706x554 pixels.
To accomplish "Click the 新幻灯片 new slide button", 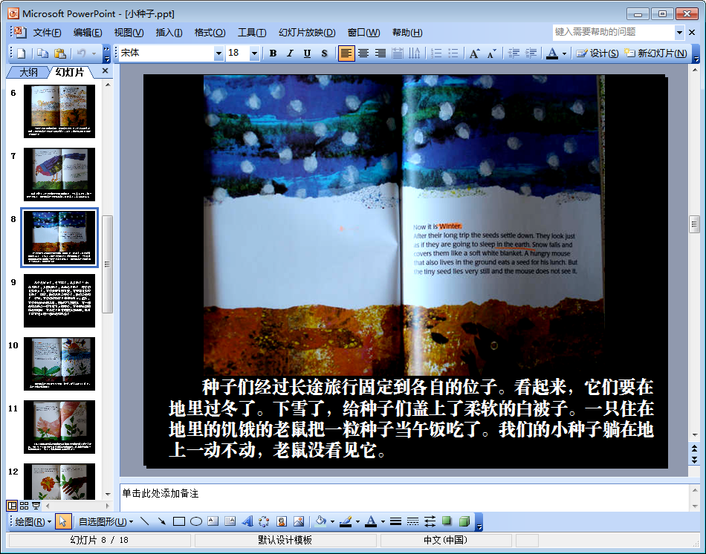I will (x=655, y=53).
